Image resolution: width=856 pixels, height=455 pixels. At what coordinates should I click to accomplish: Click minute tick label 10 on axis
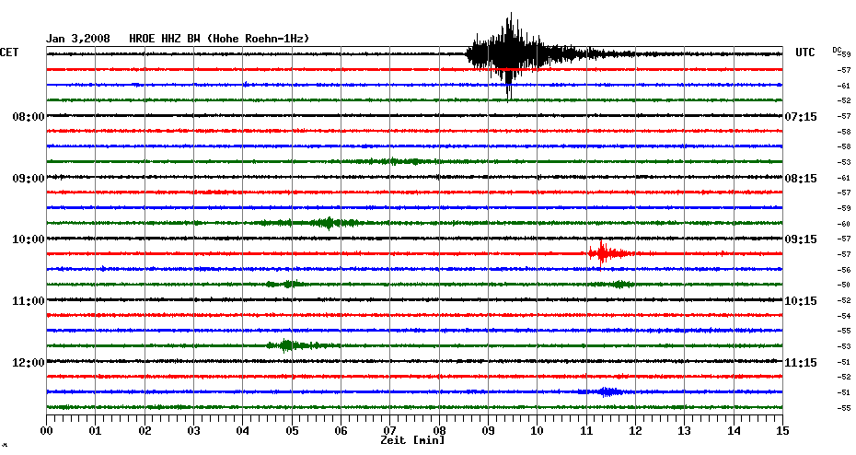coord(538,431)
